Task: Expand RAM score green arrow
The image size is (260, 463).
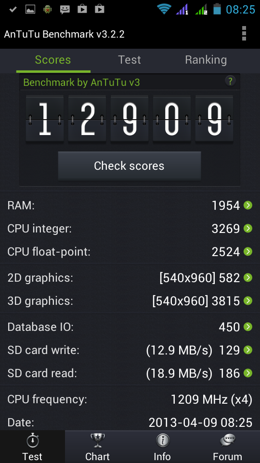Action: point(248,205)
